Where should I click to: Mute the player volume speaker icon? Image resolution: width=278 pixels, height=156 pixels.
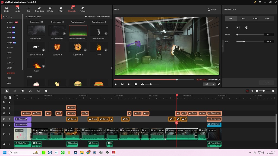click(x=142, y=84)
